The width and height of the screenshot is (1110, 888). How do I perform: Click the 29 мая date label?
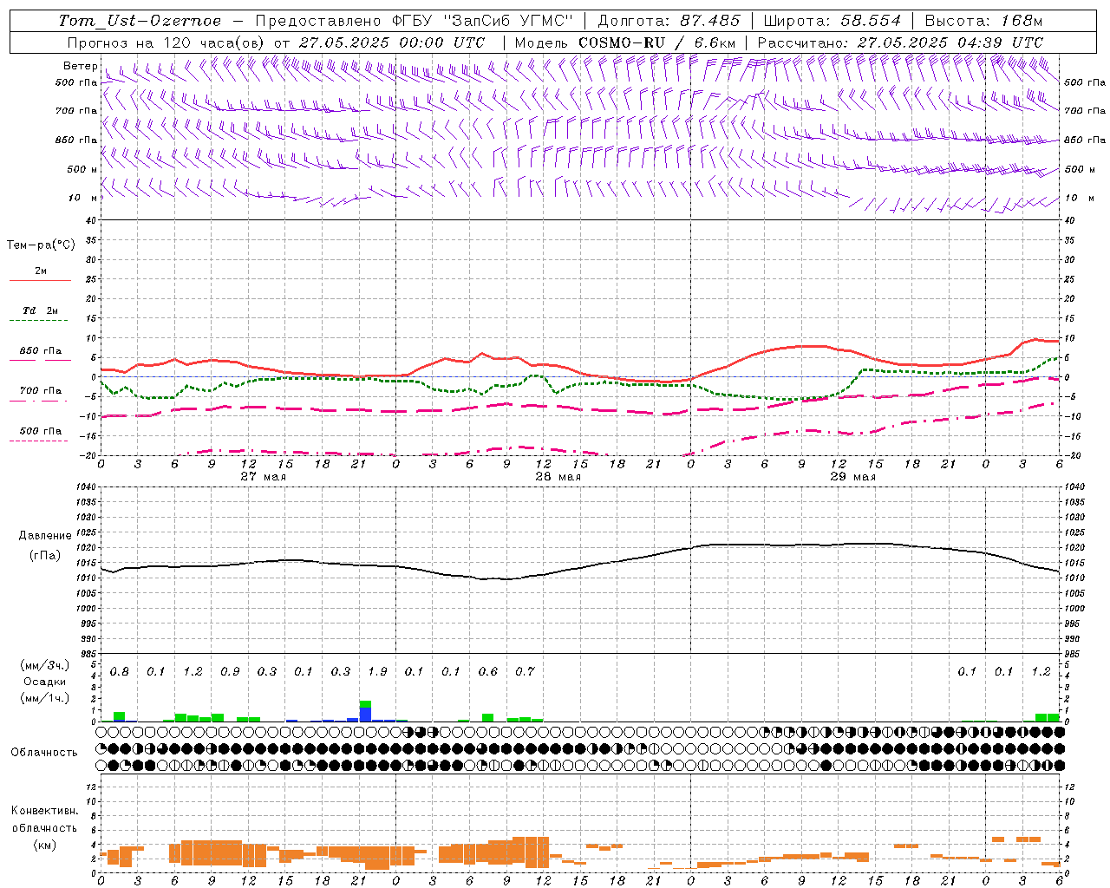tap(852, 477)
